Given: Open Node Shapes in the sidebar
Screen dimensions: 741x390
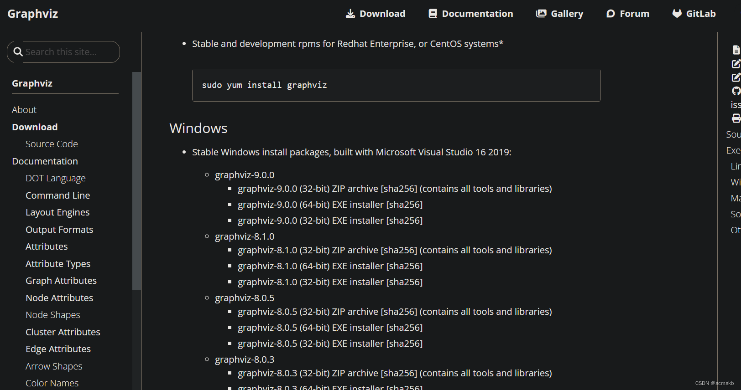Looking at the screenshot, I should tap(53, 315).
